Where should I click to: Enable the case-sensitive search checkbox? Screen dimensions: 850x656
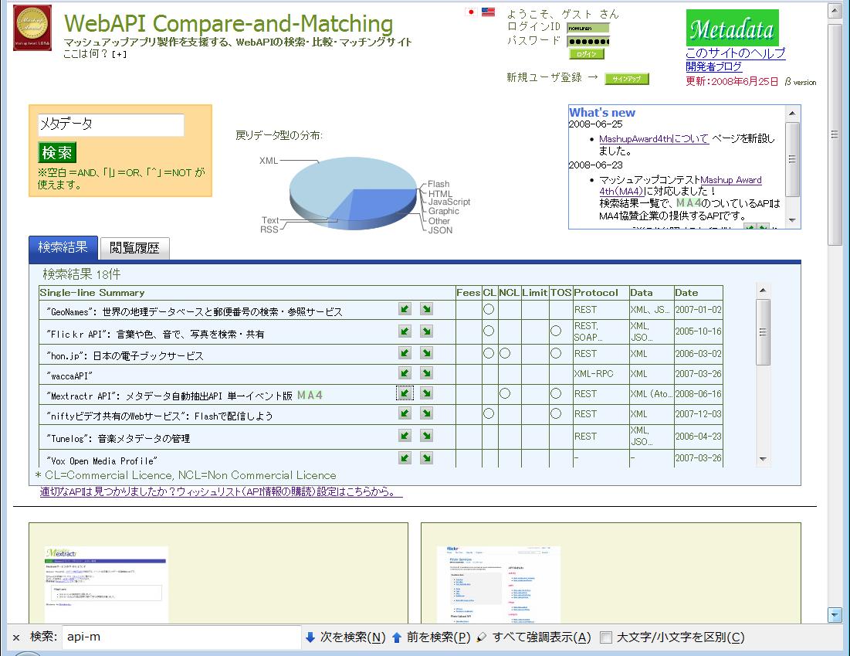(606, 637)
